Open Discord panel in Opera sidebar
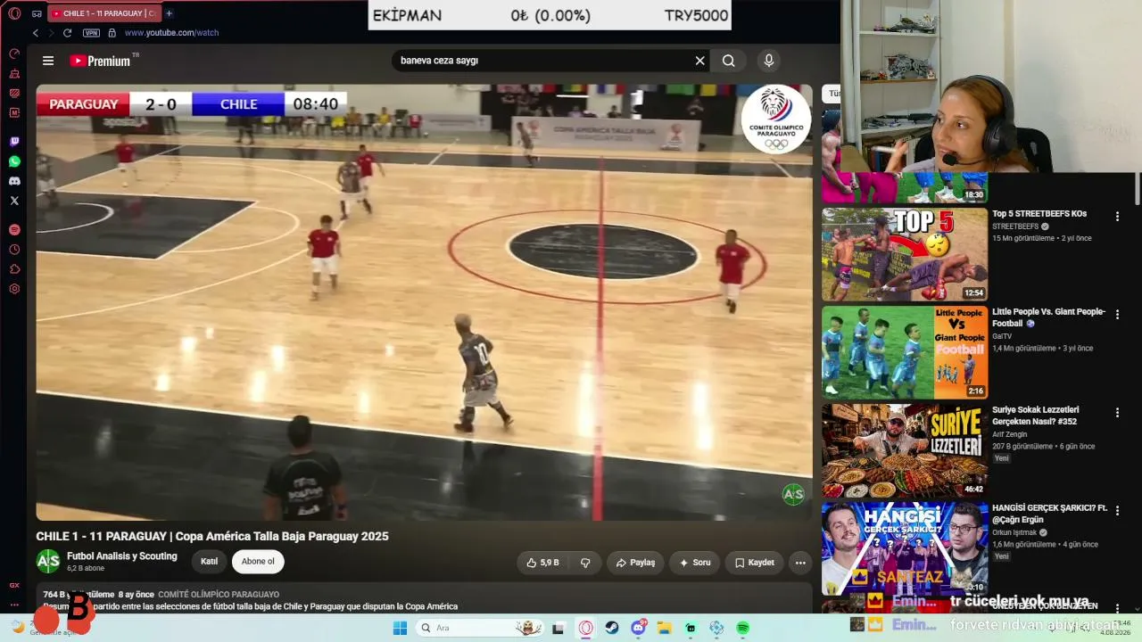The image size is (1142, 642). 14,181
